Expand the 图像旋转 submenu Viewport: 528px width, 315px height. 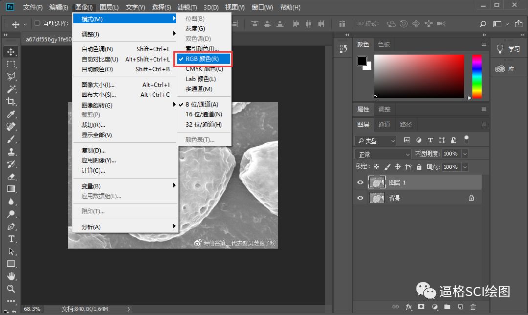[125, 105]
